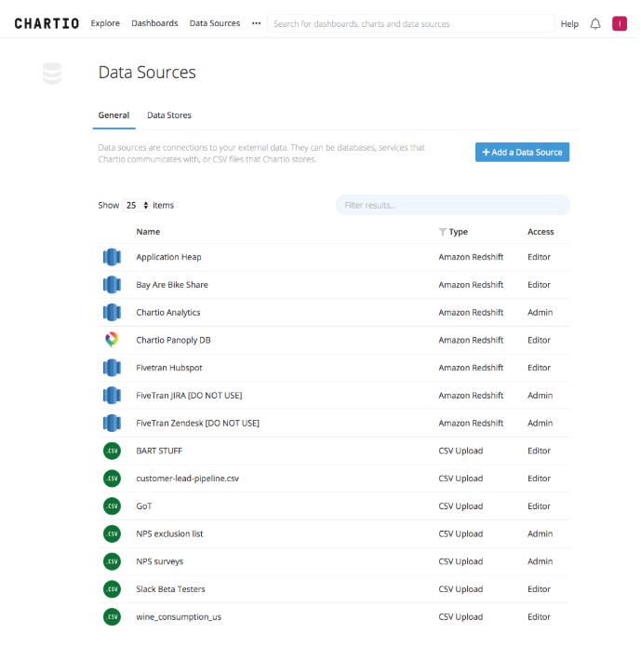Click the Add a Data Source button

click(522, 152)
